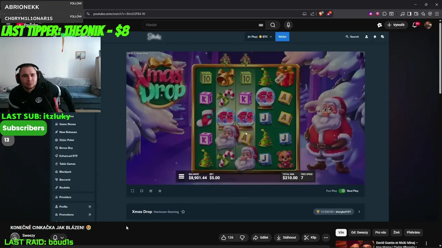Image resolution: width=442 pixels, height=248 pixels.
Task: Expand the Xmas Drop details chevron
Action: 359,212
